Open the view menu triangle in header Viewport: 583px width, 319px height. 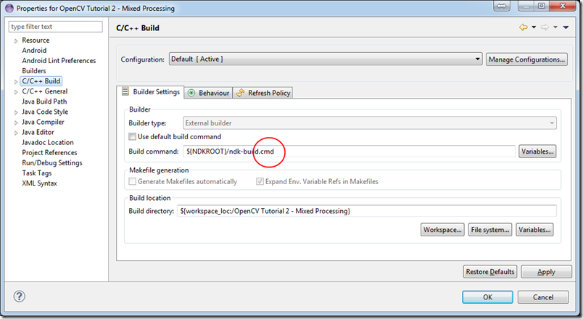coord(566,27)
